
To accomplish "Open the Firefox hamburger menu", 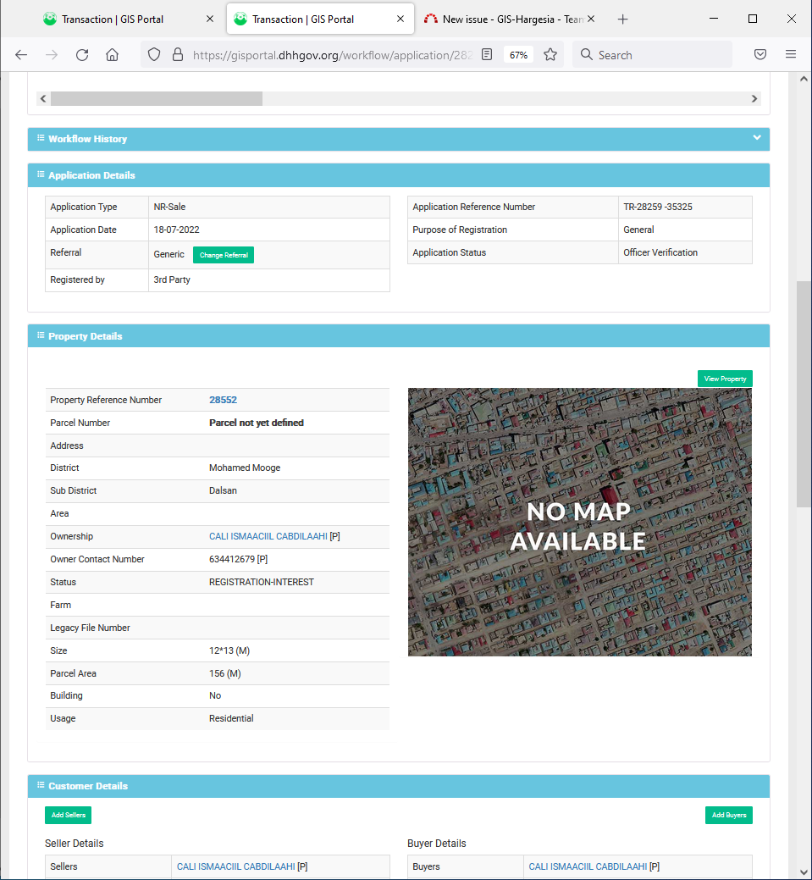I will [x=791, y=54].
